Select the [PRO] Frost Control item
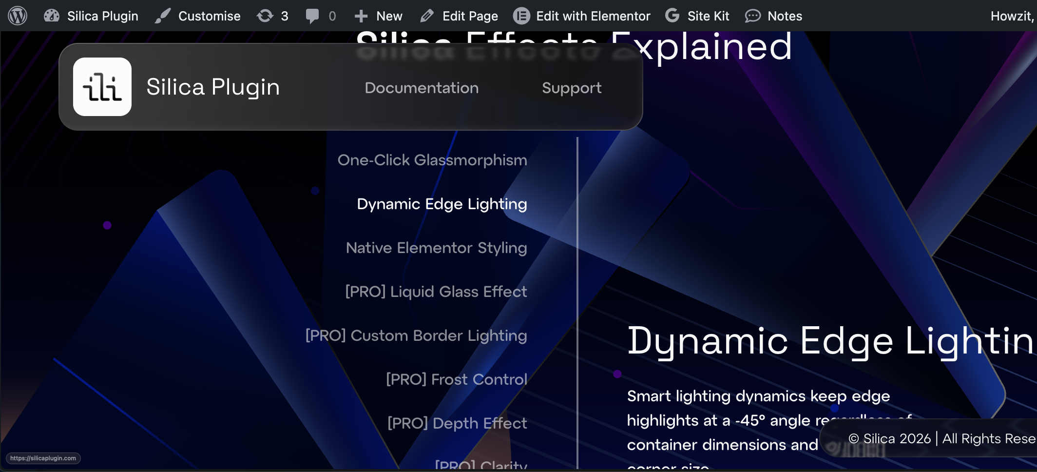The width and height of the screenshot is (1037, 472). [456, 379]
